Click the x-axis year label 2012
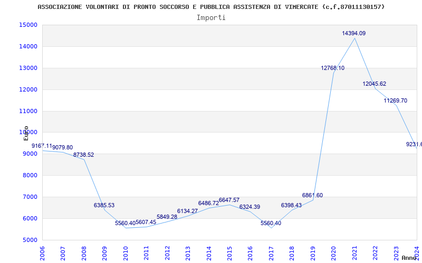This screenshot has height=263, width=422. [x=167, y=253]
